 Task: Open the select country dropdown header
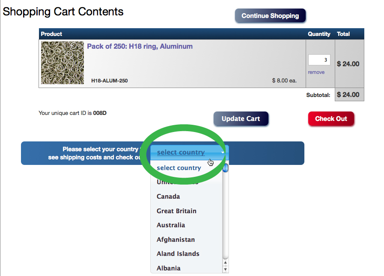[190, 152]
